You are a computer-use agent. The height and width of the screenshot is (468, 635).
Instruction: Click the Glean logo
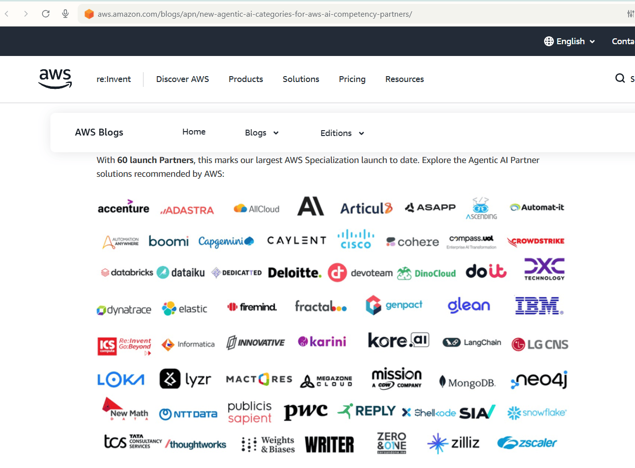click(469, 305)
